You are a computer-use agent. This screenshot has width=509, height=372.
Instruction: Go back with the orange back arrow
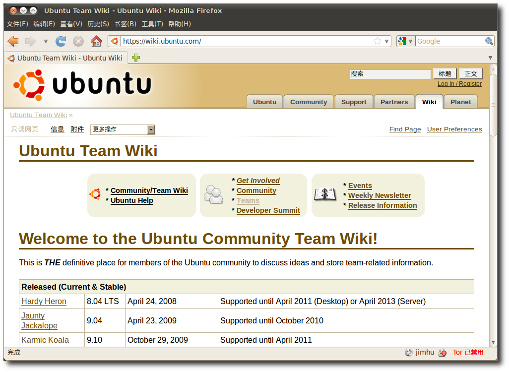pos(13,41)
